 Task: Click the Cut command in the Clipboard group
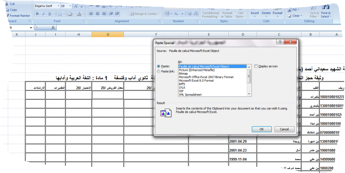10,4
